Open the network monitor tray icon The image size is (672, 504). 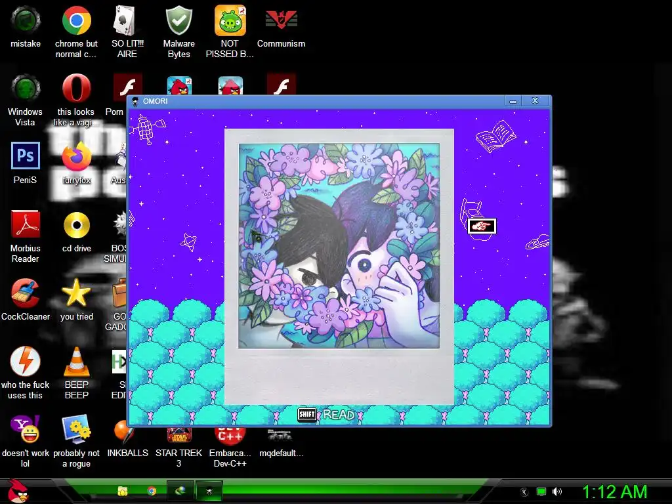tap(541, 492)
